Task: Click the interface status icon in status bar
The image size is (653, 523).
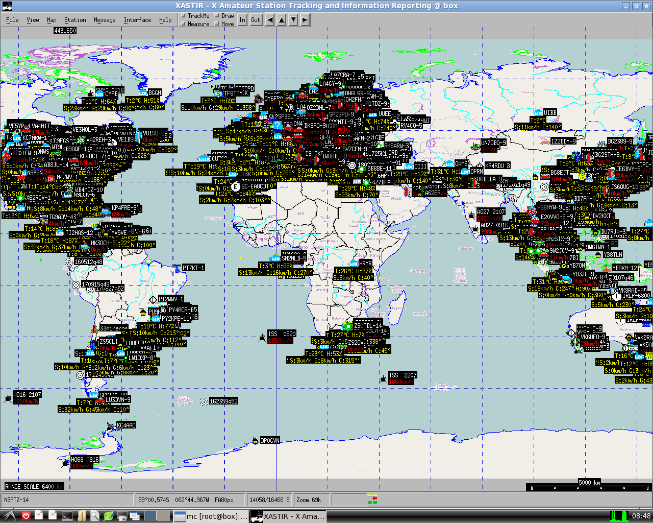Action: click(372, 500)
